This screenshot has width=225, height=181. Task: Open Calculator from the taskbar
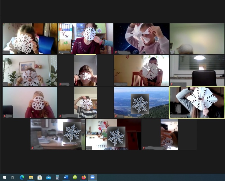pyautogui.click(x=57, y=177)
